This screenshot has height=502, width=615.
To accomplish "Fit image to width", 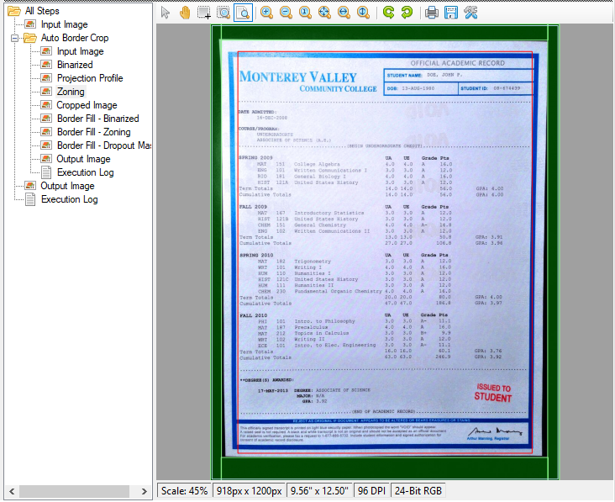I will click(x=344, y=13).
